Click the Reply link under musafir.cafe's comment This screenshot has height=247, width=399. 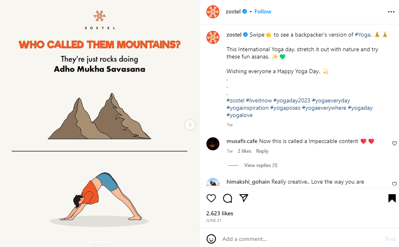click(x=262, y=151)
